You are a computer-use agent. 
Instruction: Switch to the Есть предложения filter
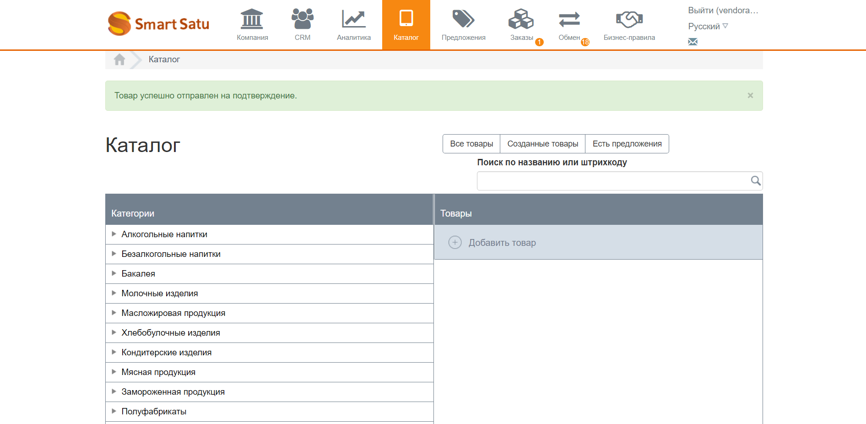click(627, 144)
